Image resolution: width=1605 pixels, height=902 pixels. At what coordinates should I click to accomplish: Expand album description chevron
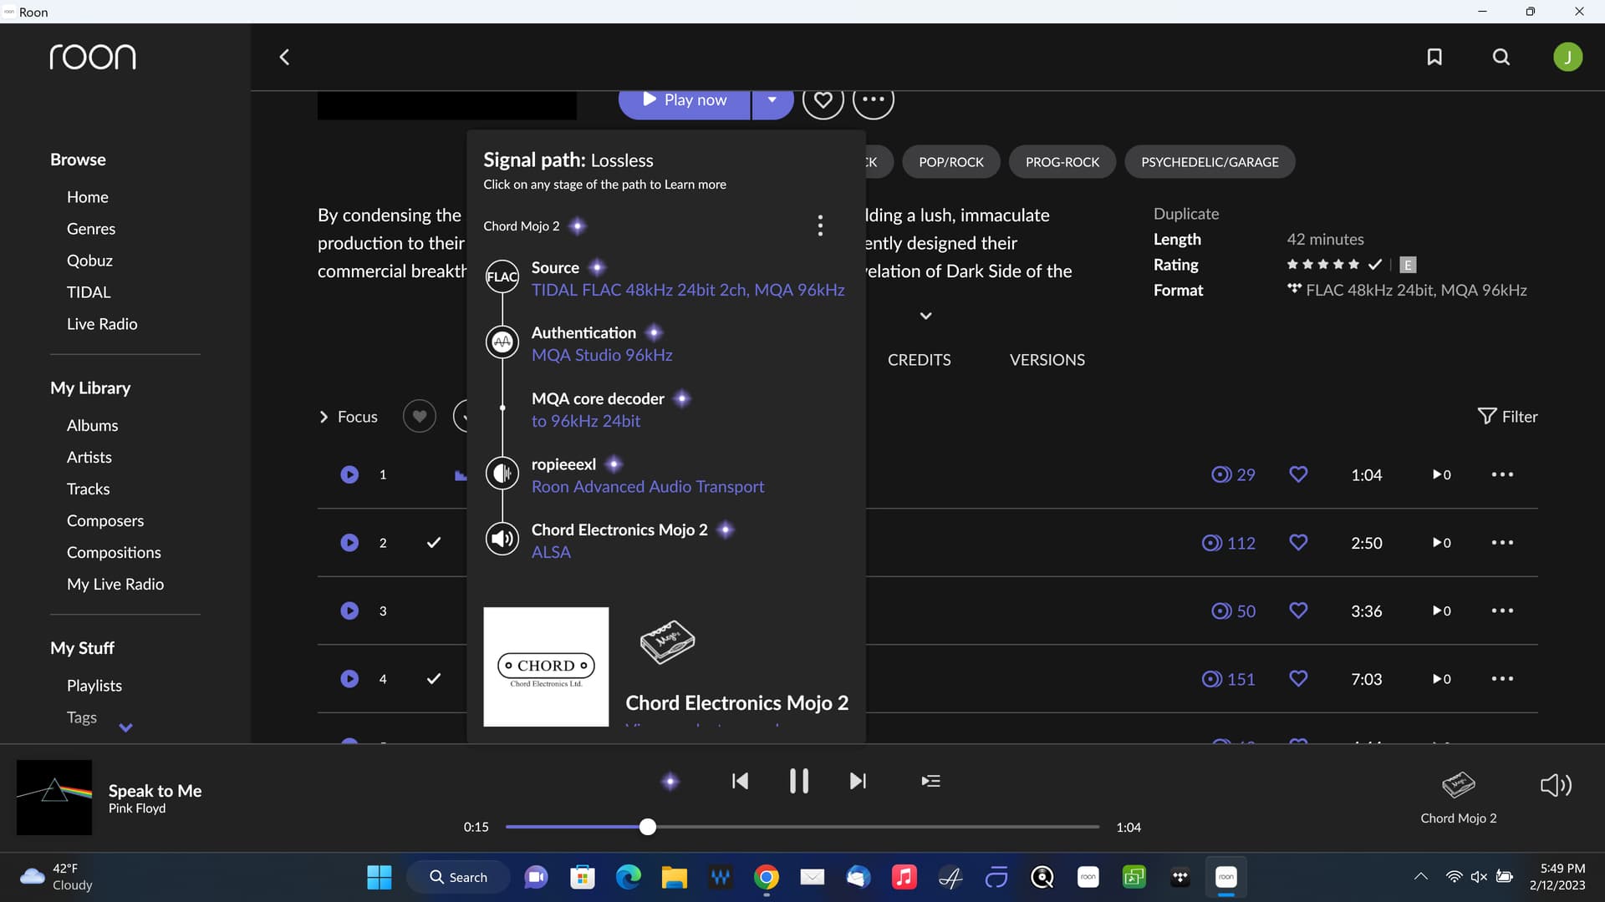(x=925, y=316)
